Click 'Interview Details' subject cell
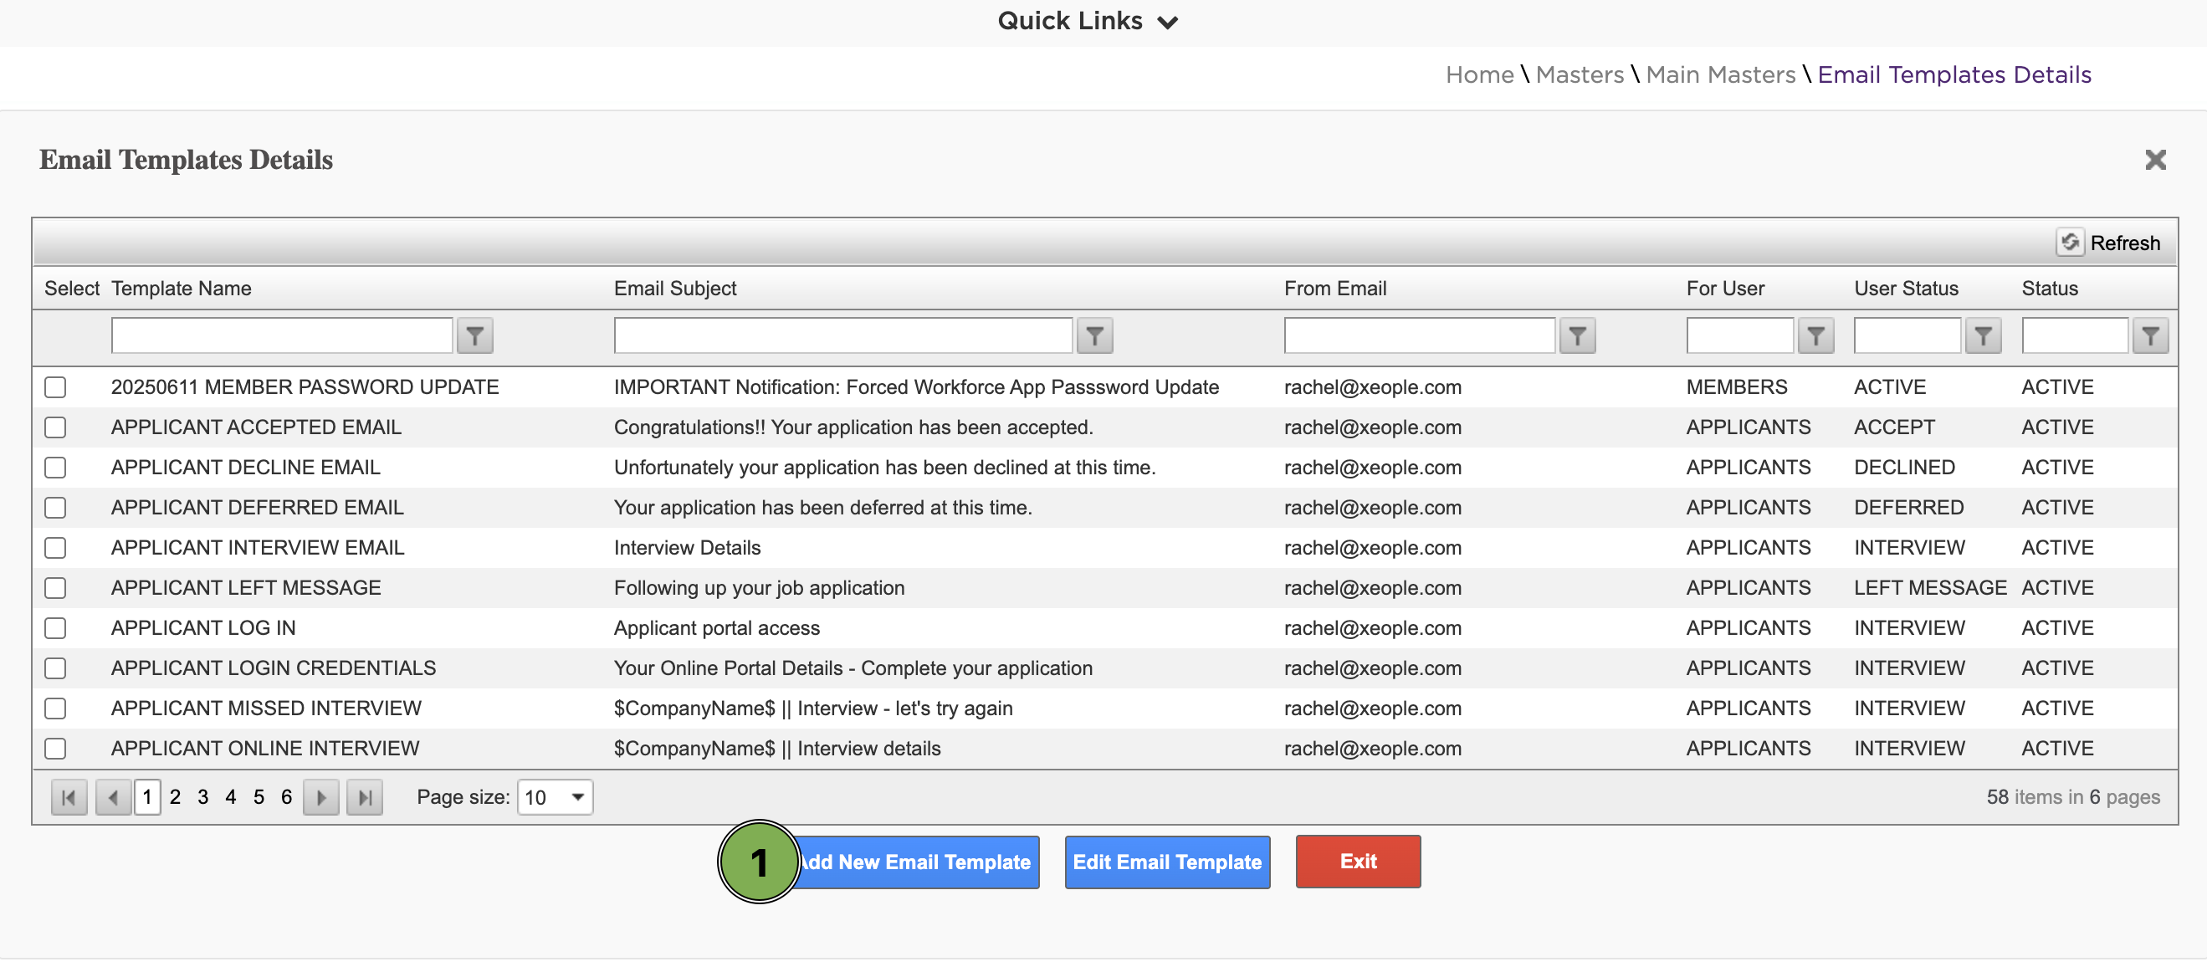 point(687,548)
